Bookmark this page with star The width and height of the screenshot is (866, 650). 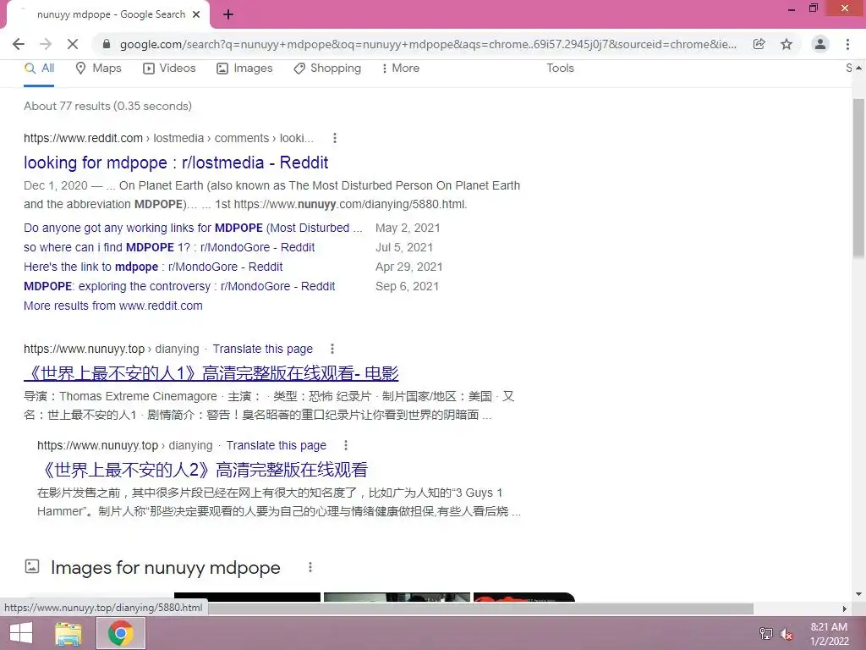pyautogui.click(x=787, y=44)
